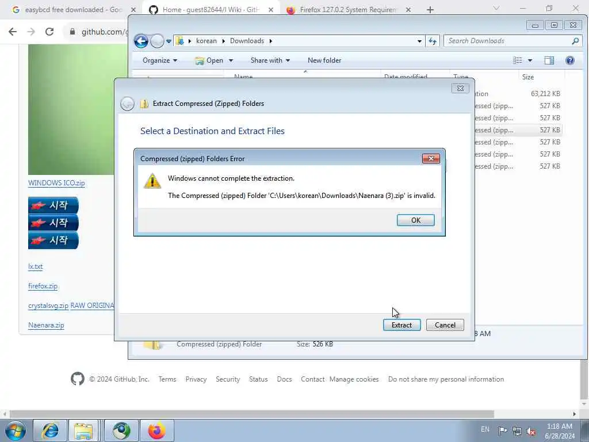
Task: Close the GitHub Wiki browser tab
Action: 271,10
